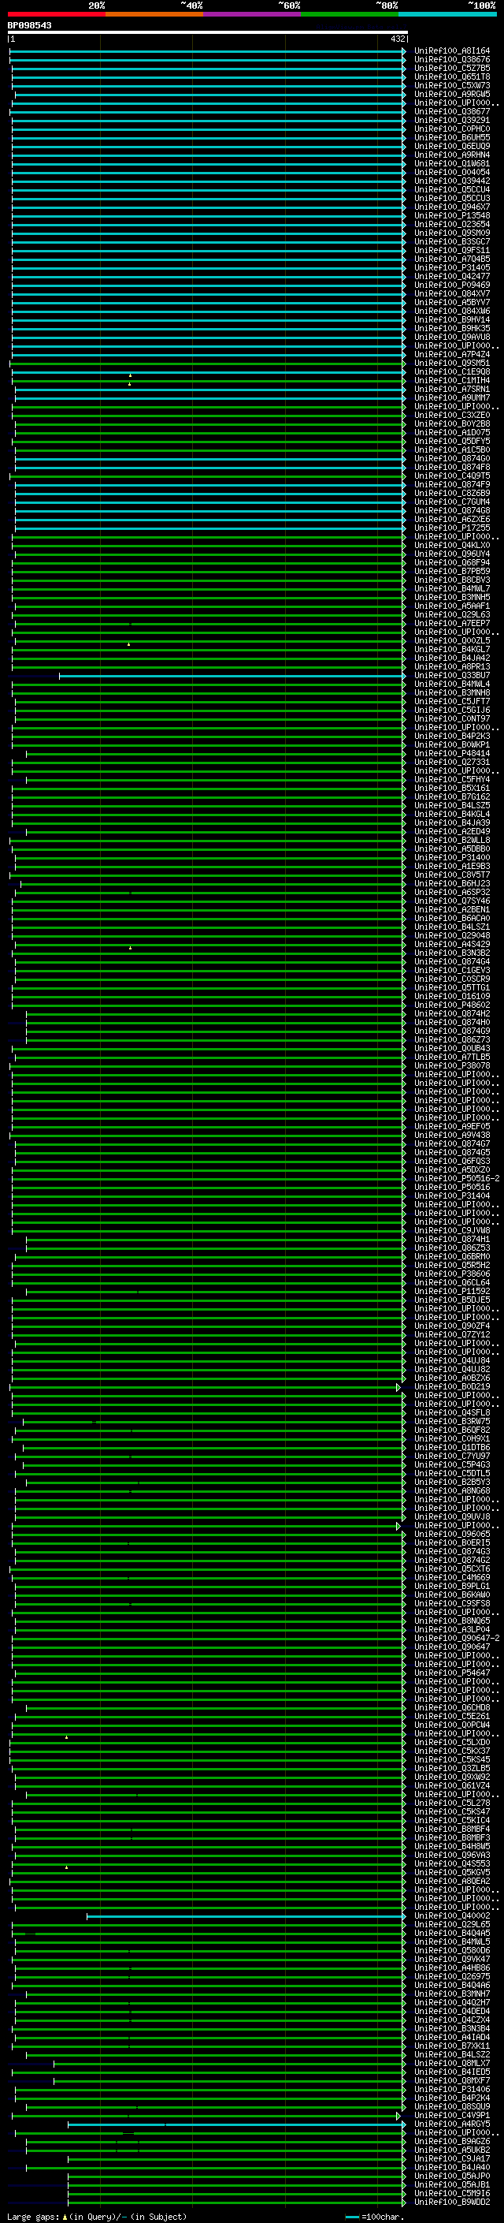Select hit label UniRef100_B3SGC7
504x2223 pixels.
pyautogui.click(x=451, y=241)
